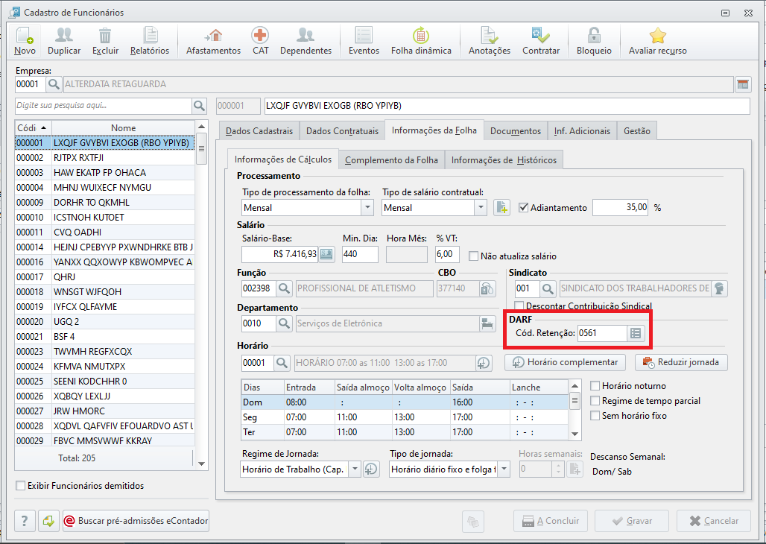This screenshot has height=544, width=766.
Task: Check Sem horário fixo
Action: pyautogui.click(x=595, y=416)
